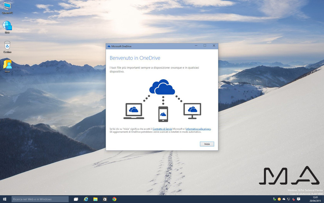This screenshot has height=203, width=324.
Task: Open the informativa sulla privacy link
Action: tap(198, 129)
